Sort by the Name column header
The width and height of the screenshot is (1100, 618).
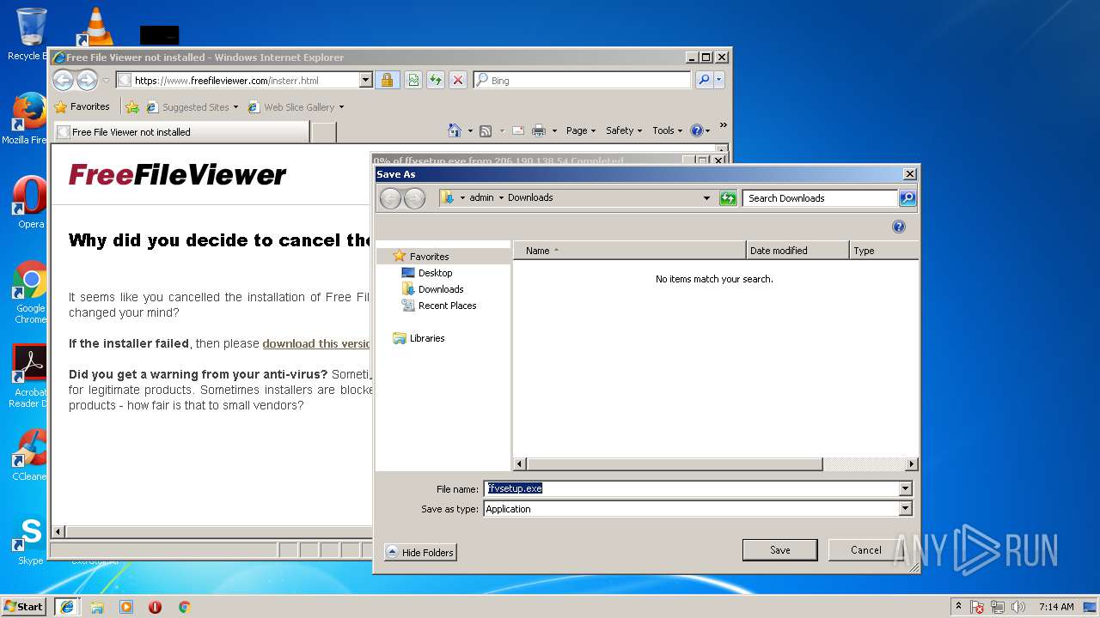point(630,251)
